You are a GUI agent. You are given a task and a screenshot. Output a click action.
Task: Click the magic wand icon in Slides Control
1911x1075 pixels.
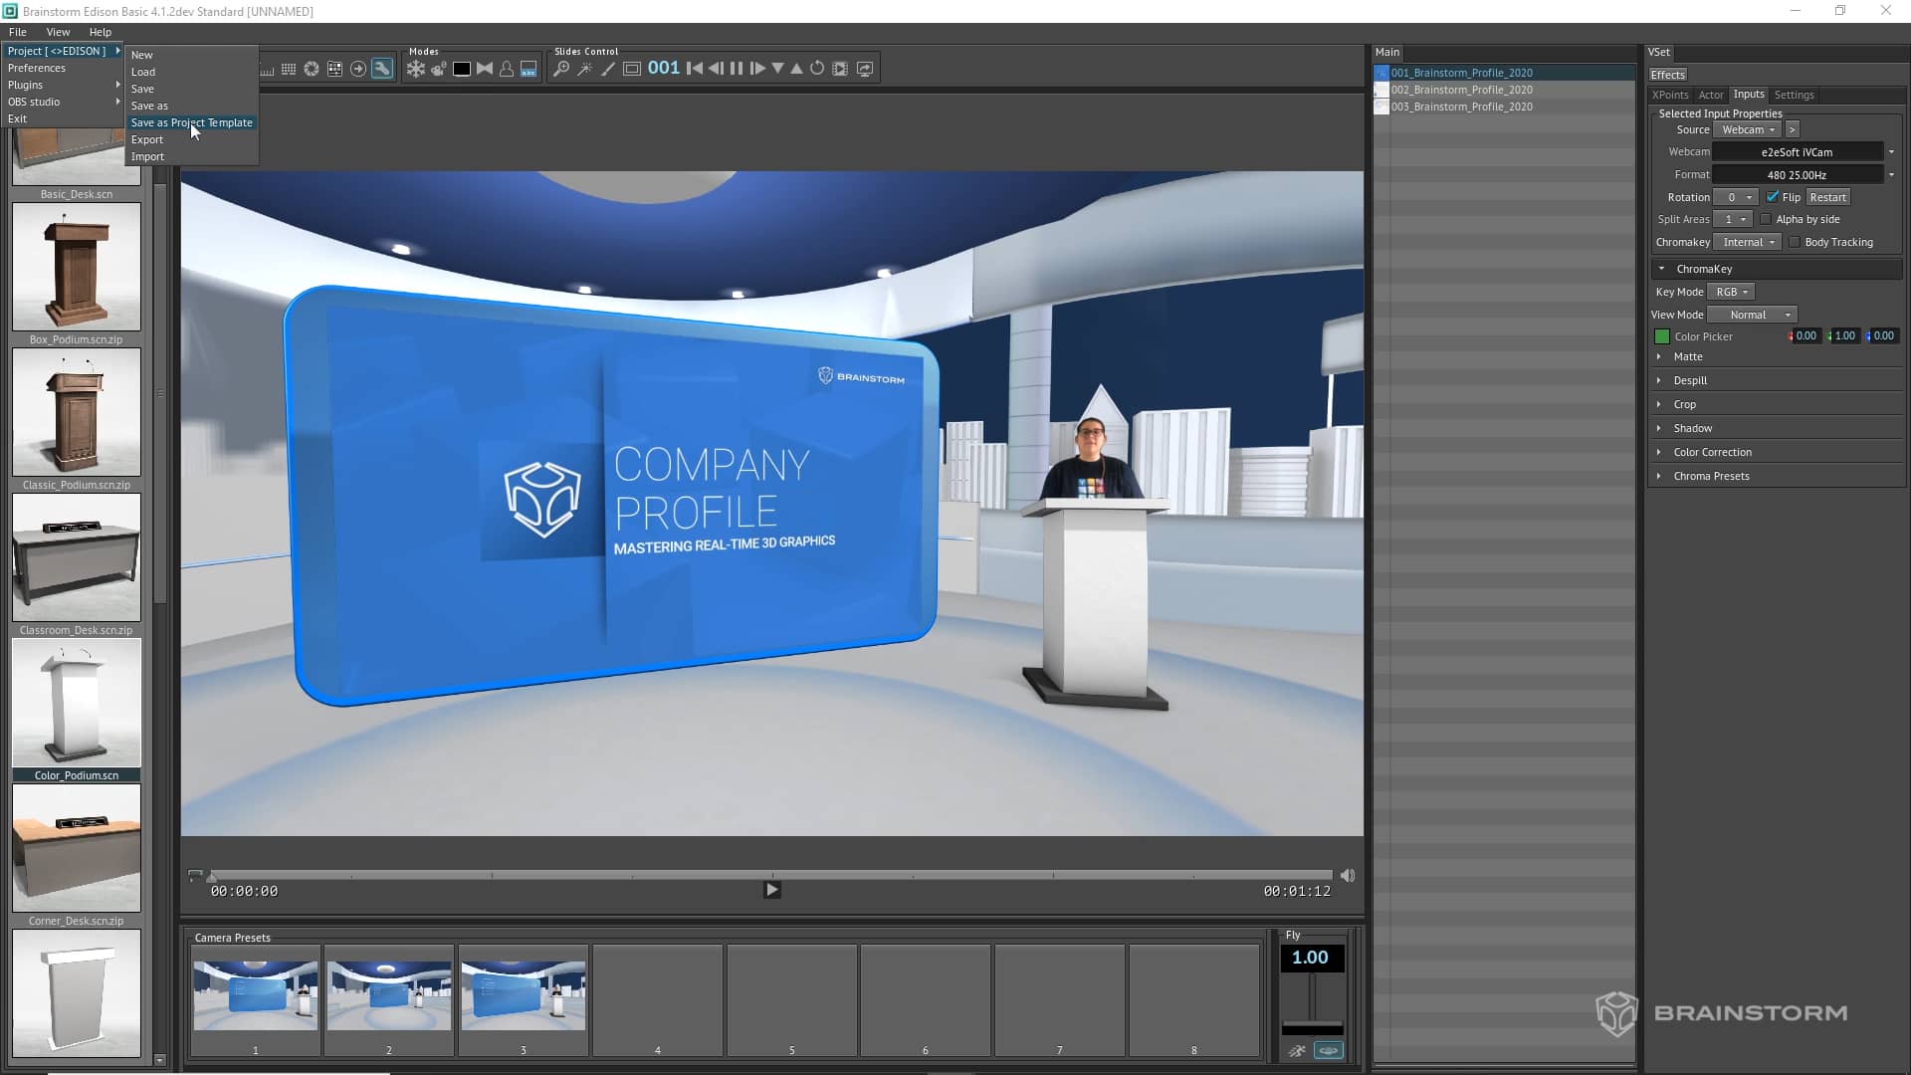coord(584,69)
